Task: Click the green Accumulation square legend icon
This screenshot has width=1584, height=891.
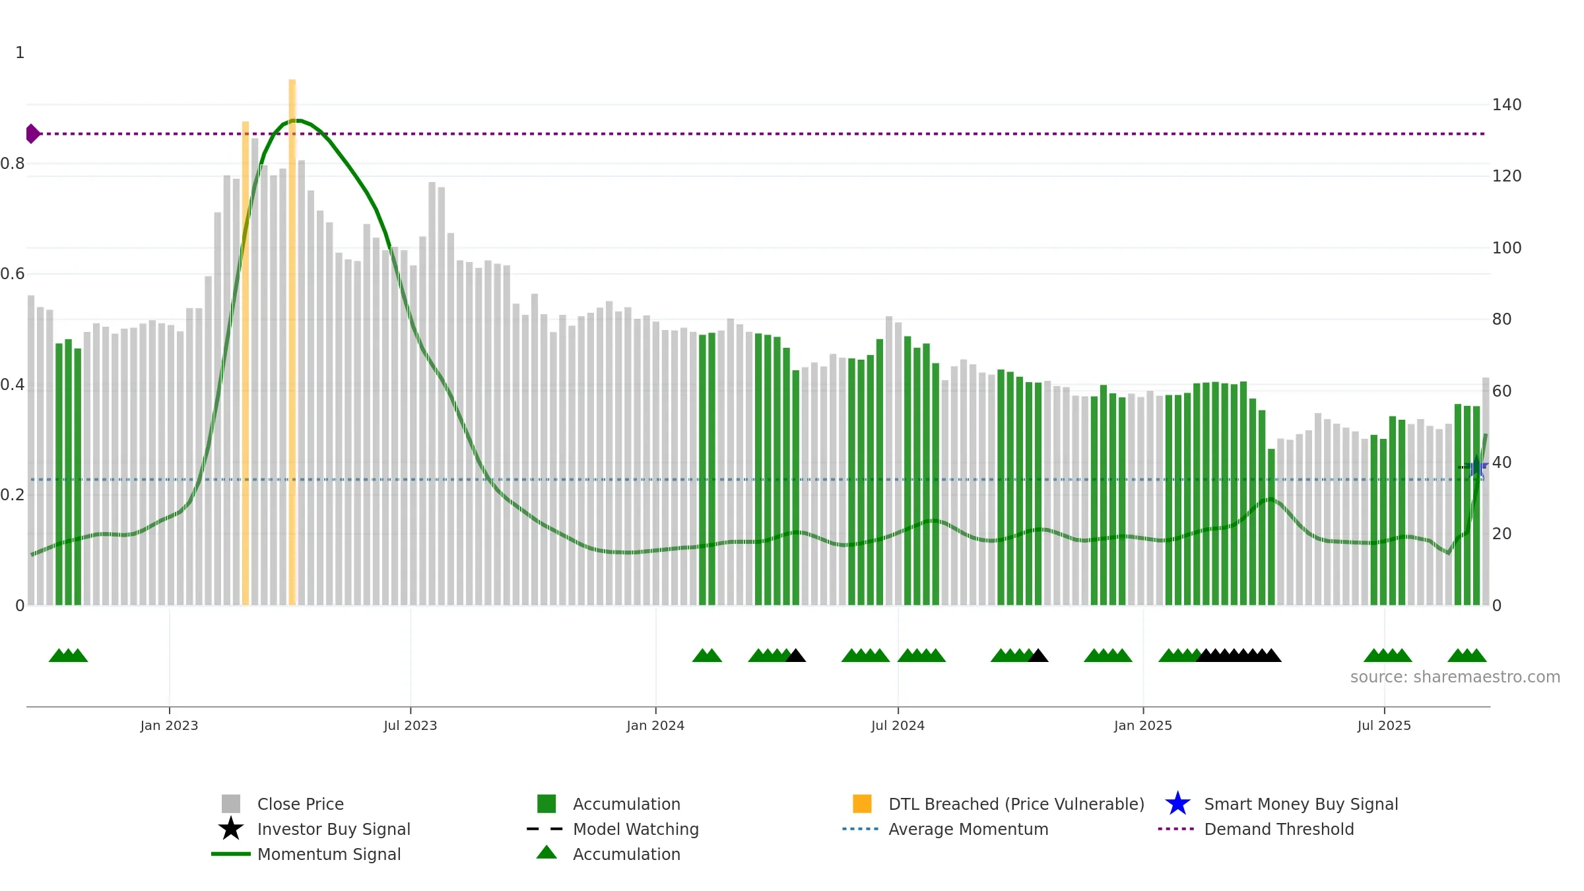Action: tap(546, 804)
